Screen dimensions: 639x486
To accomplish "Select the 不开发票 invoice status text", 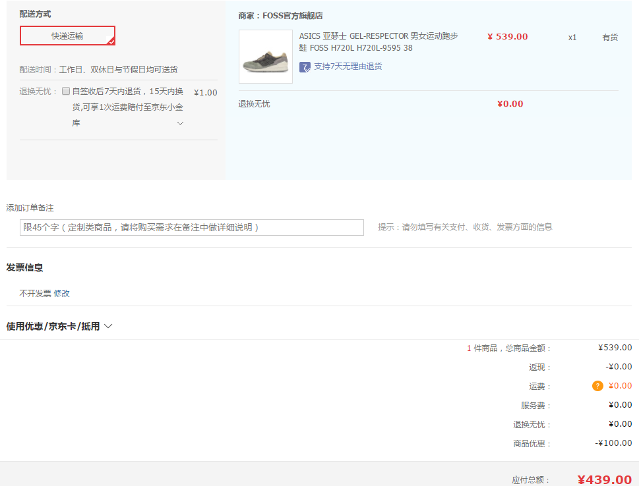I will coord(36,294).
